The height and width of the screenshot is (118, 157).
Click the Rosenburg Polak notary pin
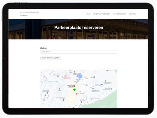tap(47, 93)
